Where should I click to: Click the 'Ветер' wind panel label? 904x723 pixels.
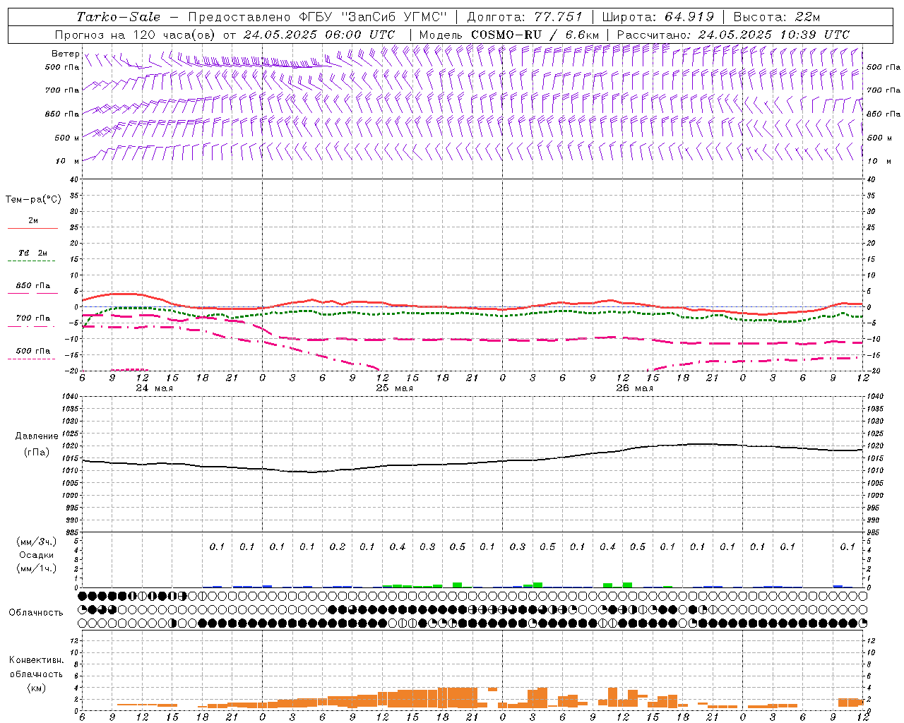pyautogui.click(x=65, y=54)
